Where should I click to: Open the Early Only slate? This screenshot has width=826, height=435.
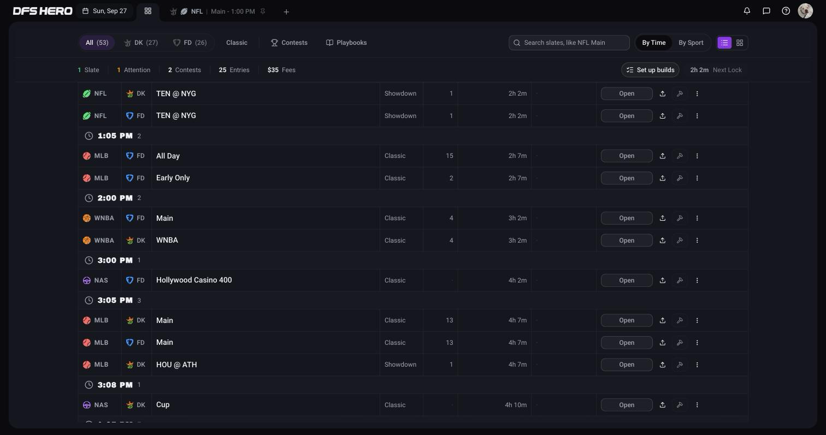(x=627, y=178)
